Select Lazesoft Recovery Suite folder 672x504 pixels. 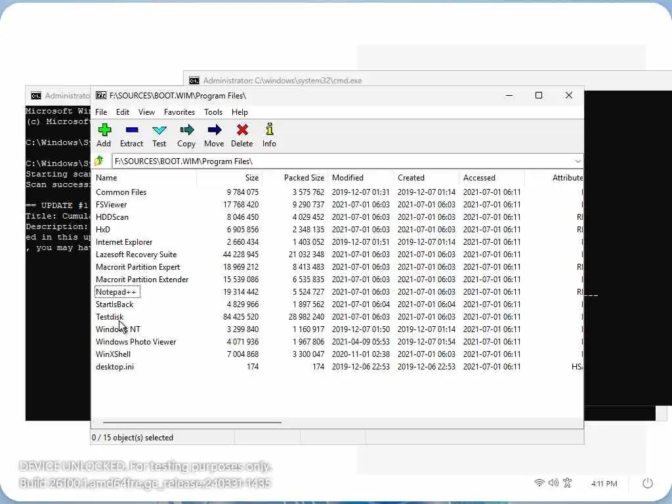click(x=136, y=254)
